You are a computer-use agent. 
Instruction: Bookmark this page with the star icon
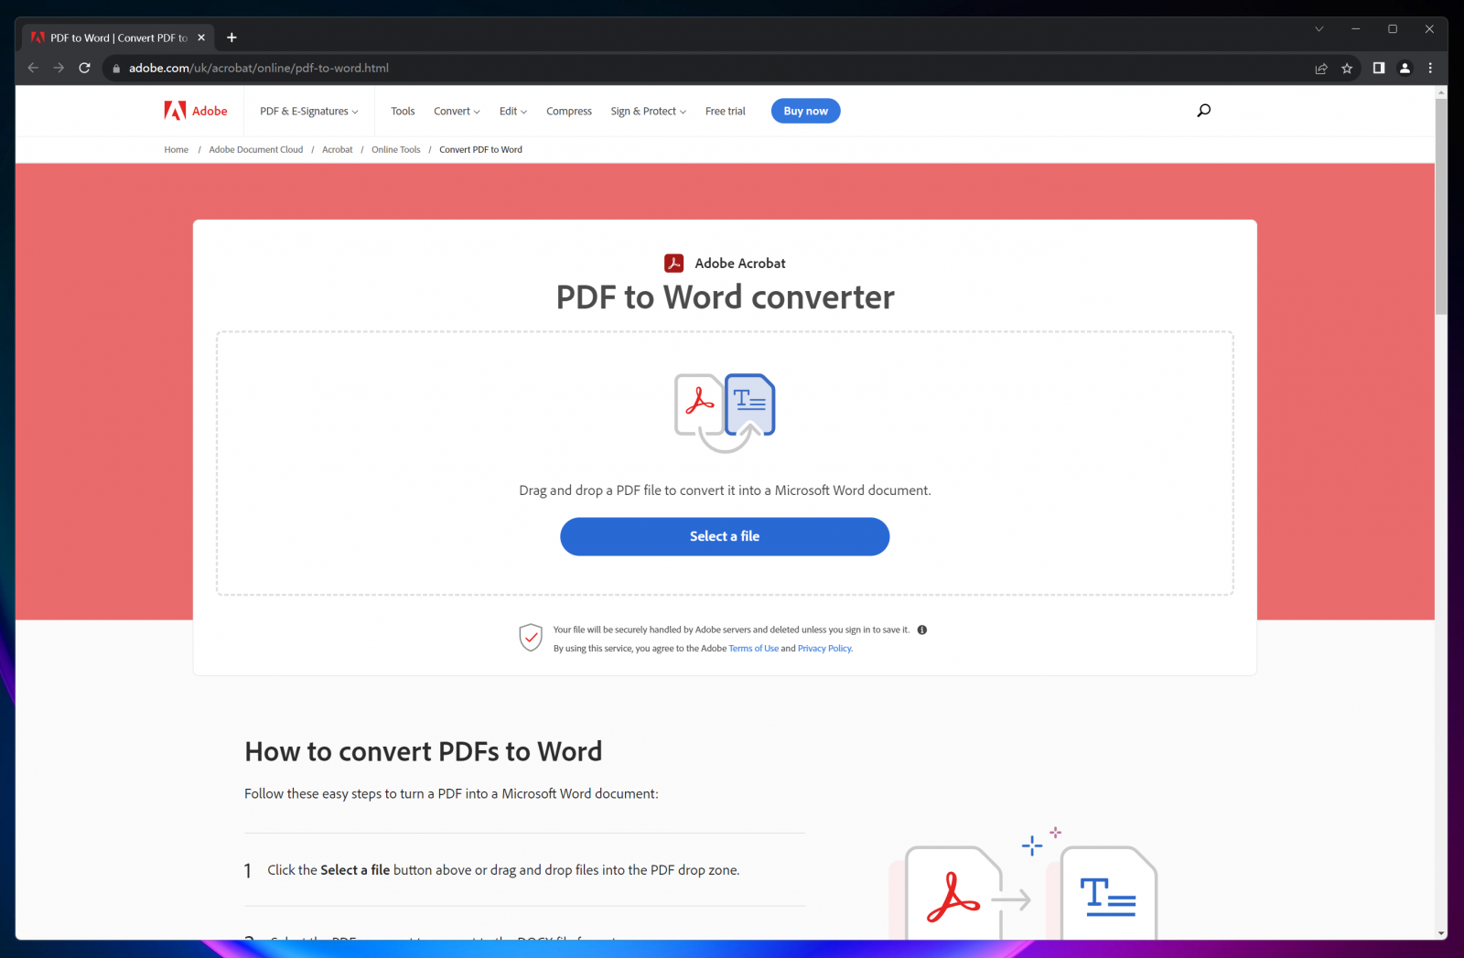click(x=1347, y=69)
